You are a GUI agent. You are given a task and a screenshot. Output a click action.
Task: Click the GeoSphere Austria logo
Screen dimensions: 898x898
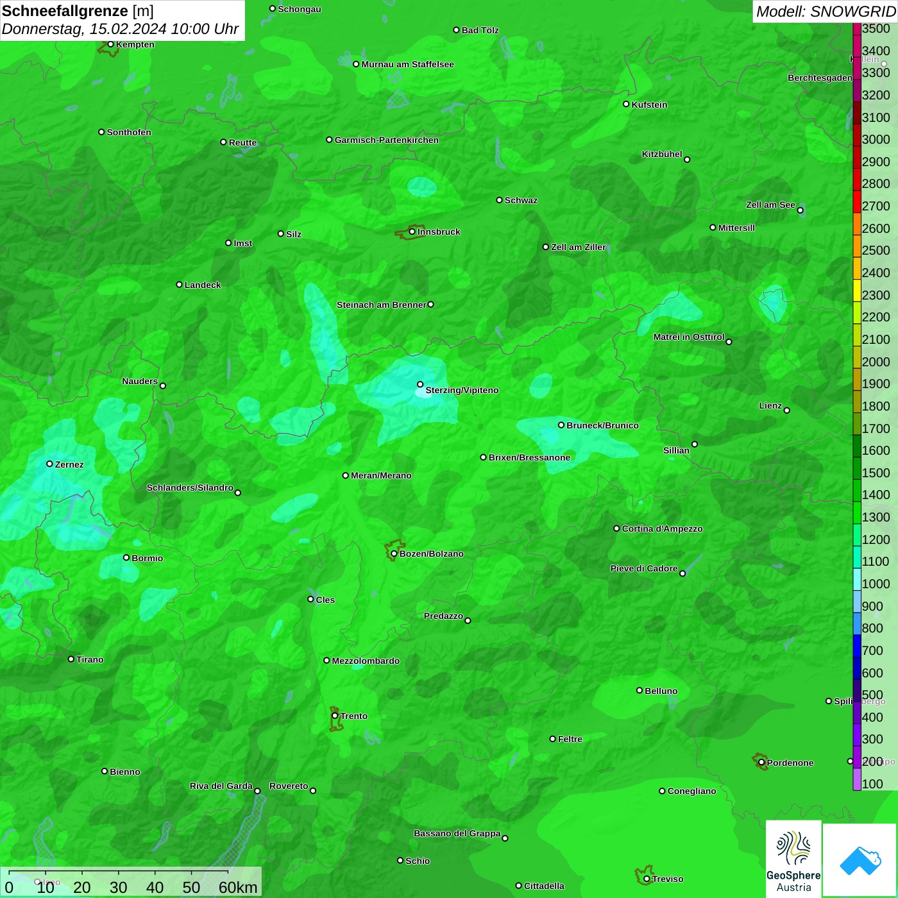(x=793, y=858)
